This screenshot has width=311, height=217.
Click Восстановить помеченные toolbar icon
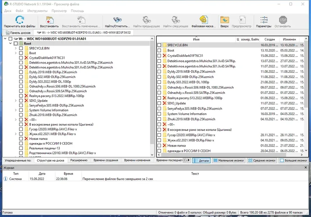coord(81,20)
